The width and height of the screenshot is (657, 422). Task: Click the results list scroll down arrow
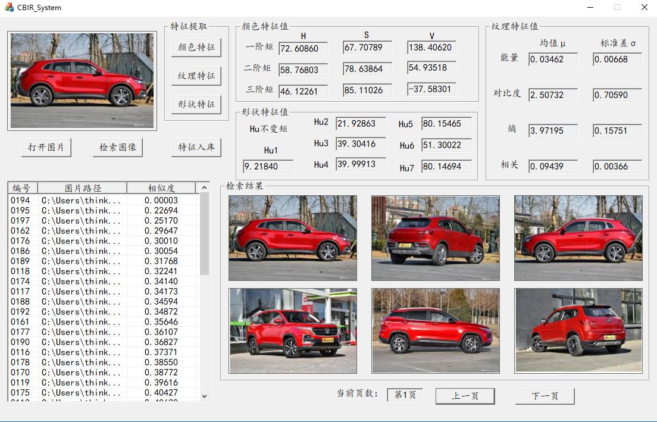point(205,396)
